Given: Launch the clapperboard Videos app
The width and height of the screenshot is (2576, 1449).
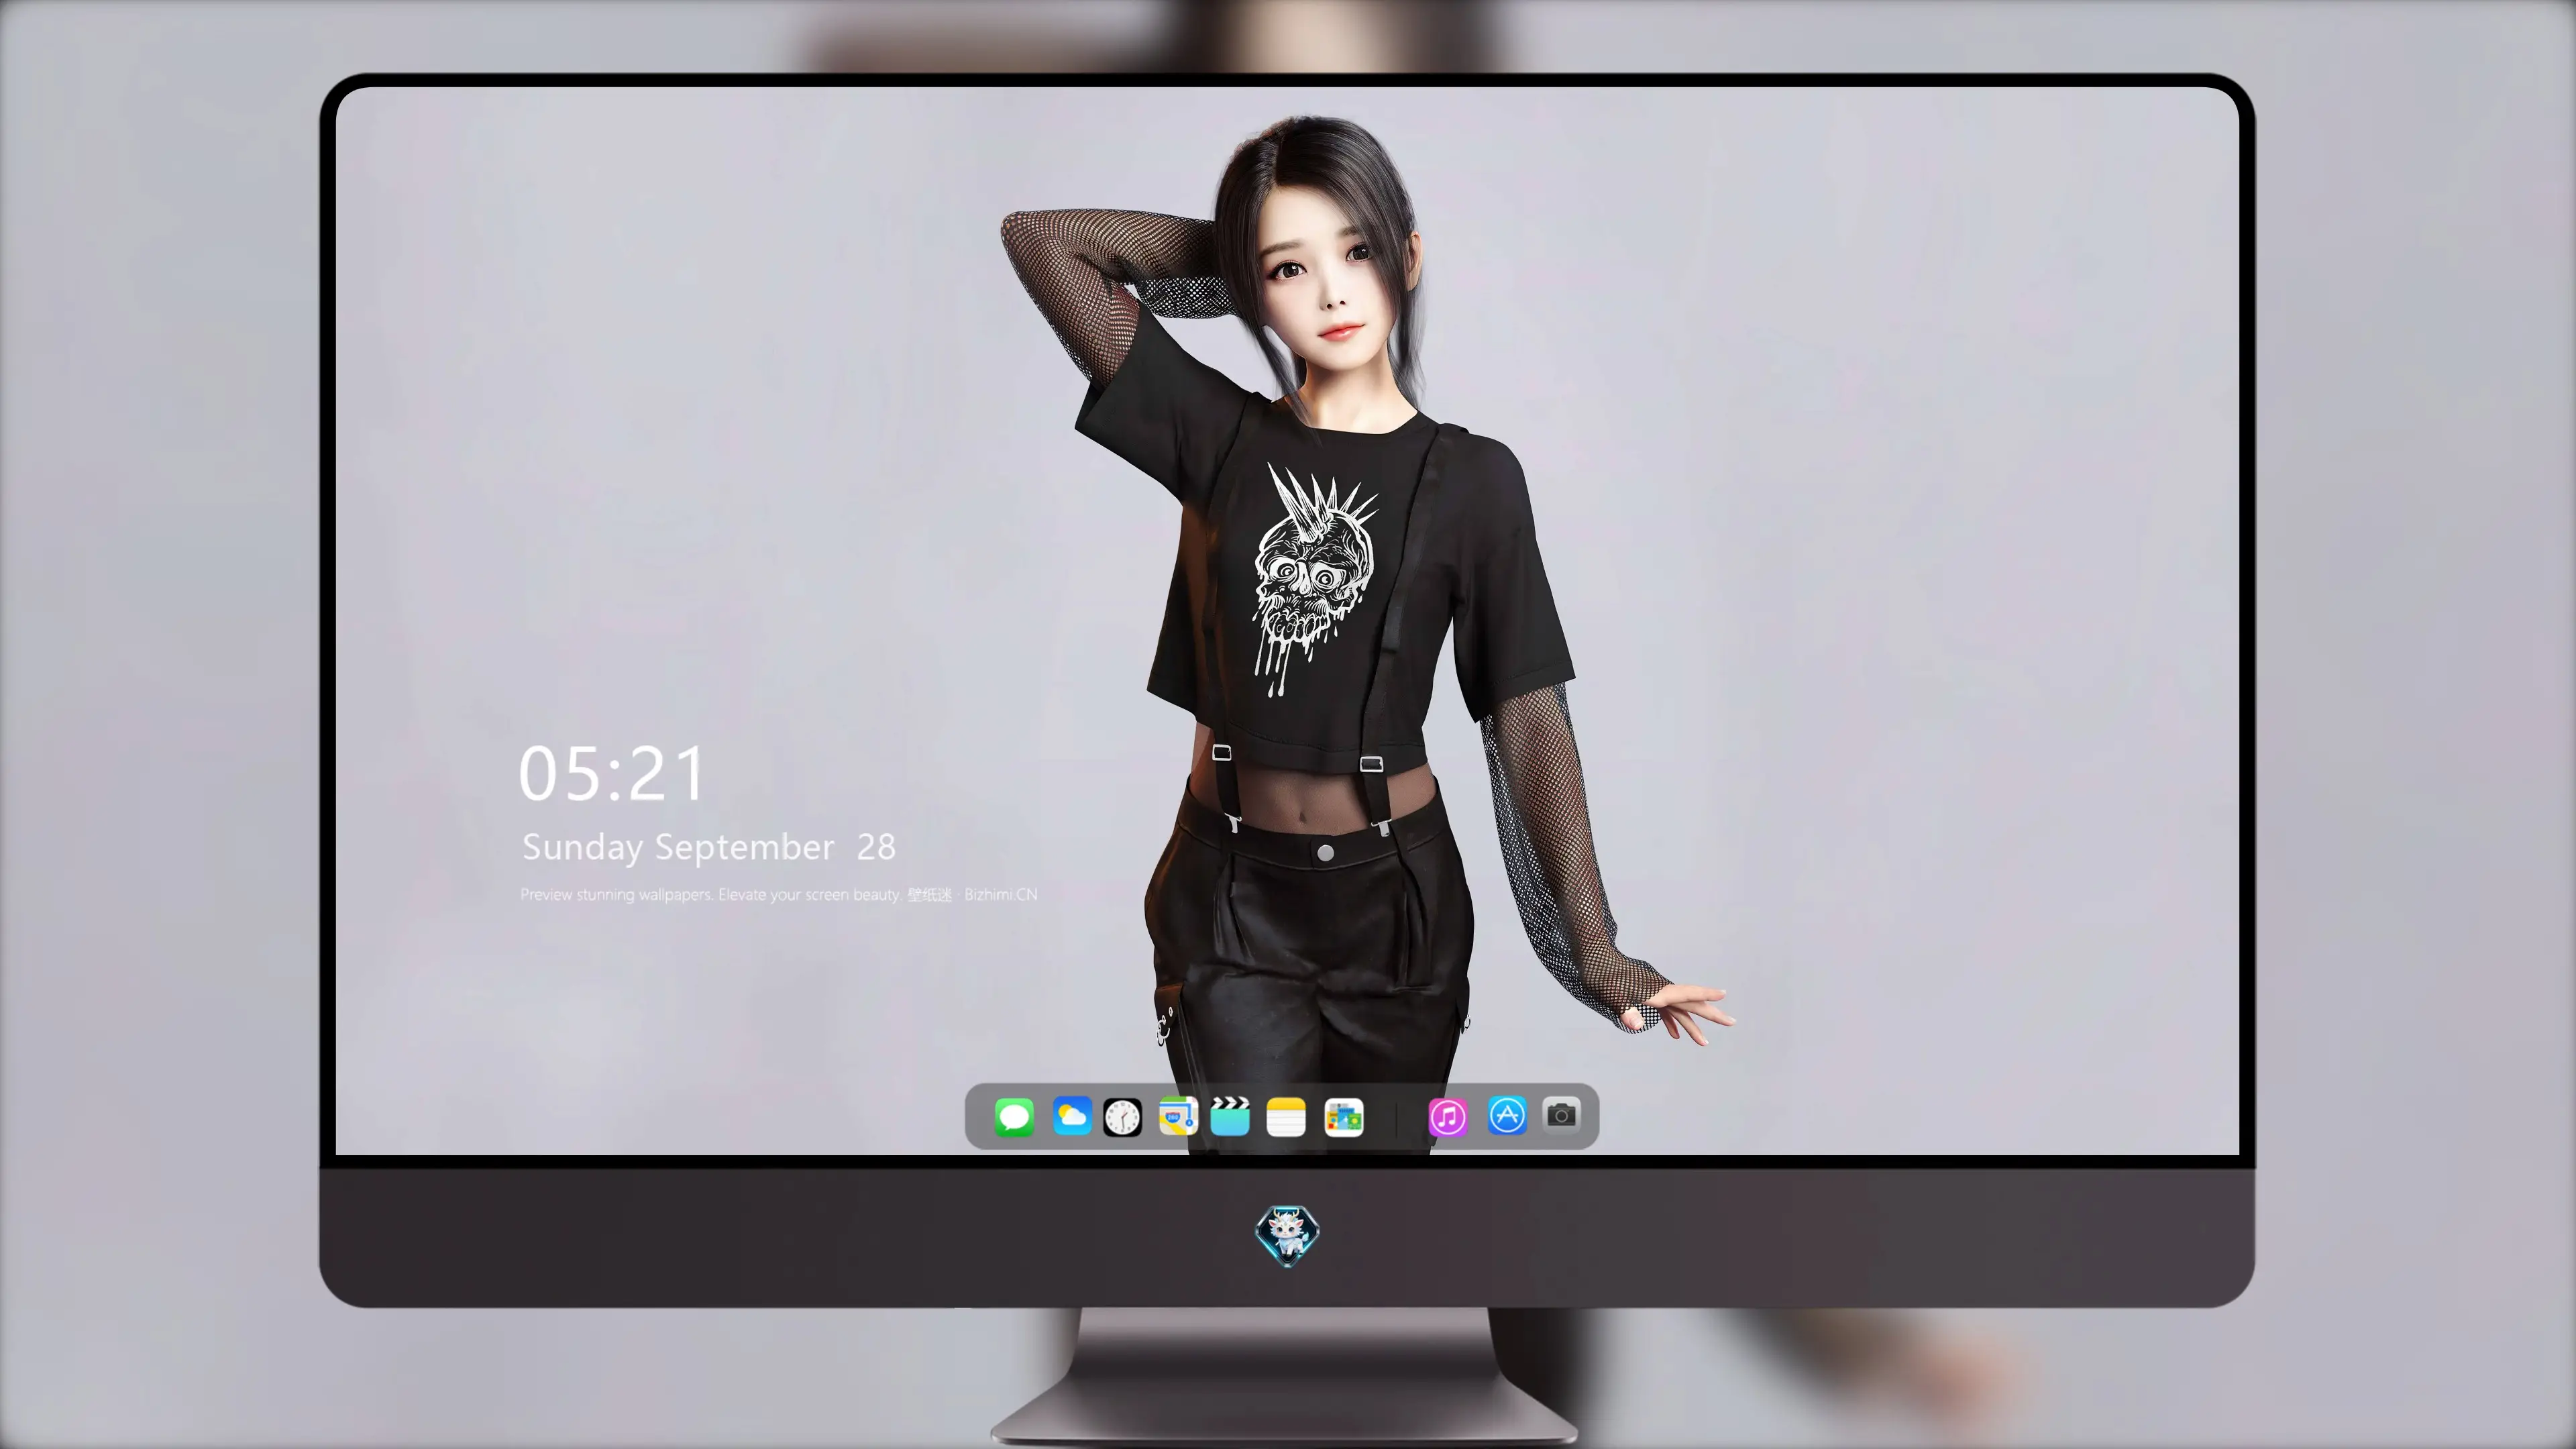Looking at the screenshot, I should [1230, 1116].
